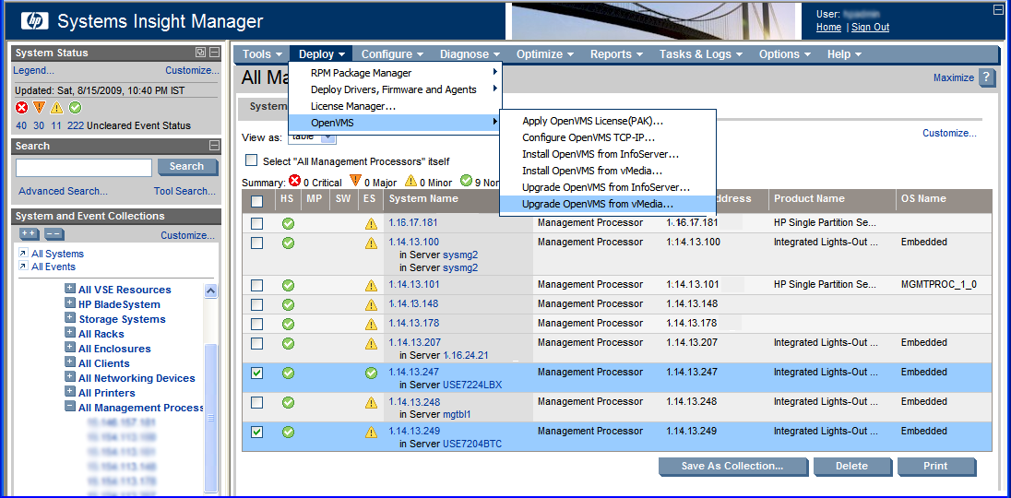Image resolution: width=1011 pixels, height=498 pixels.
Task: Click the search text input field
Action: (84, 168)
